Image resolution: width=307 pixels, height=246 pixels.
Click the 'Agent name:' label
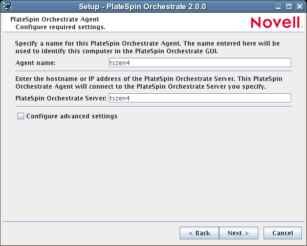[x=35, y=63]
